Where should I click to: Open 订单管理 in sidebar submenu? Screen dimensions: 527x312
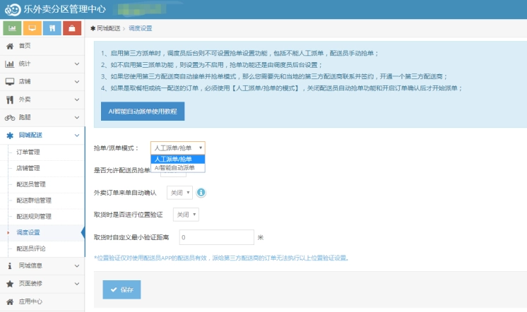28,152
